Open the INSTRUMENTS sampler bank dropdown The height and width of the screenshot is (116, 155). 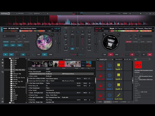point(119,59)
